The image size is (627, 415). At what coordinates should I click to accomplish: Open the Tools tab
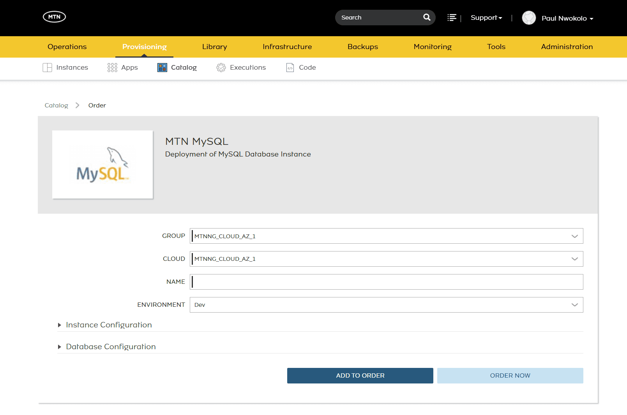[x=496, y=47]
